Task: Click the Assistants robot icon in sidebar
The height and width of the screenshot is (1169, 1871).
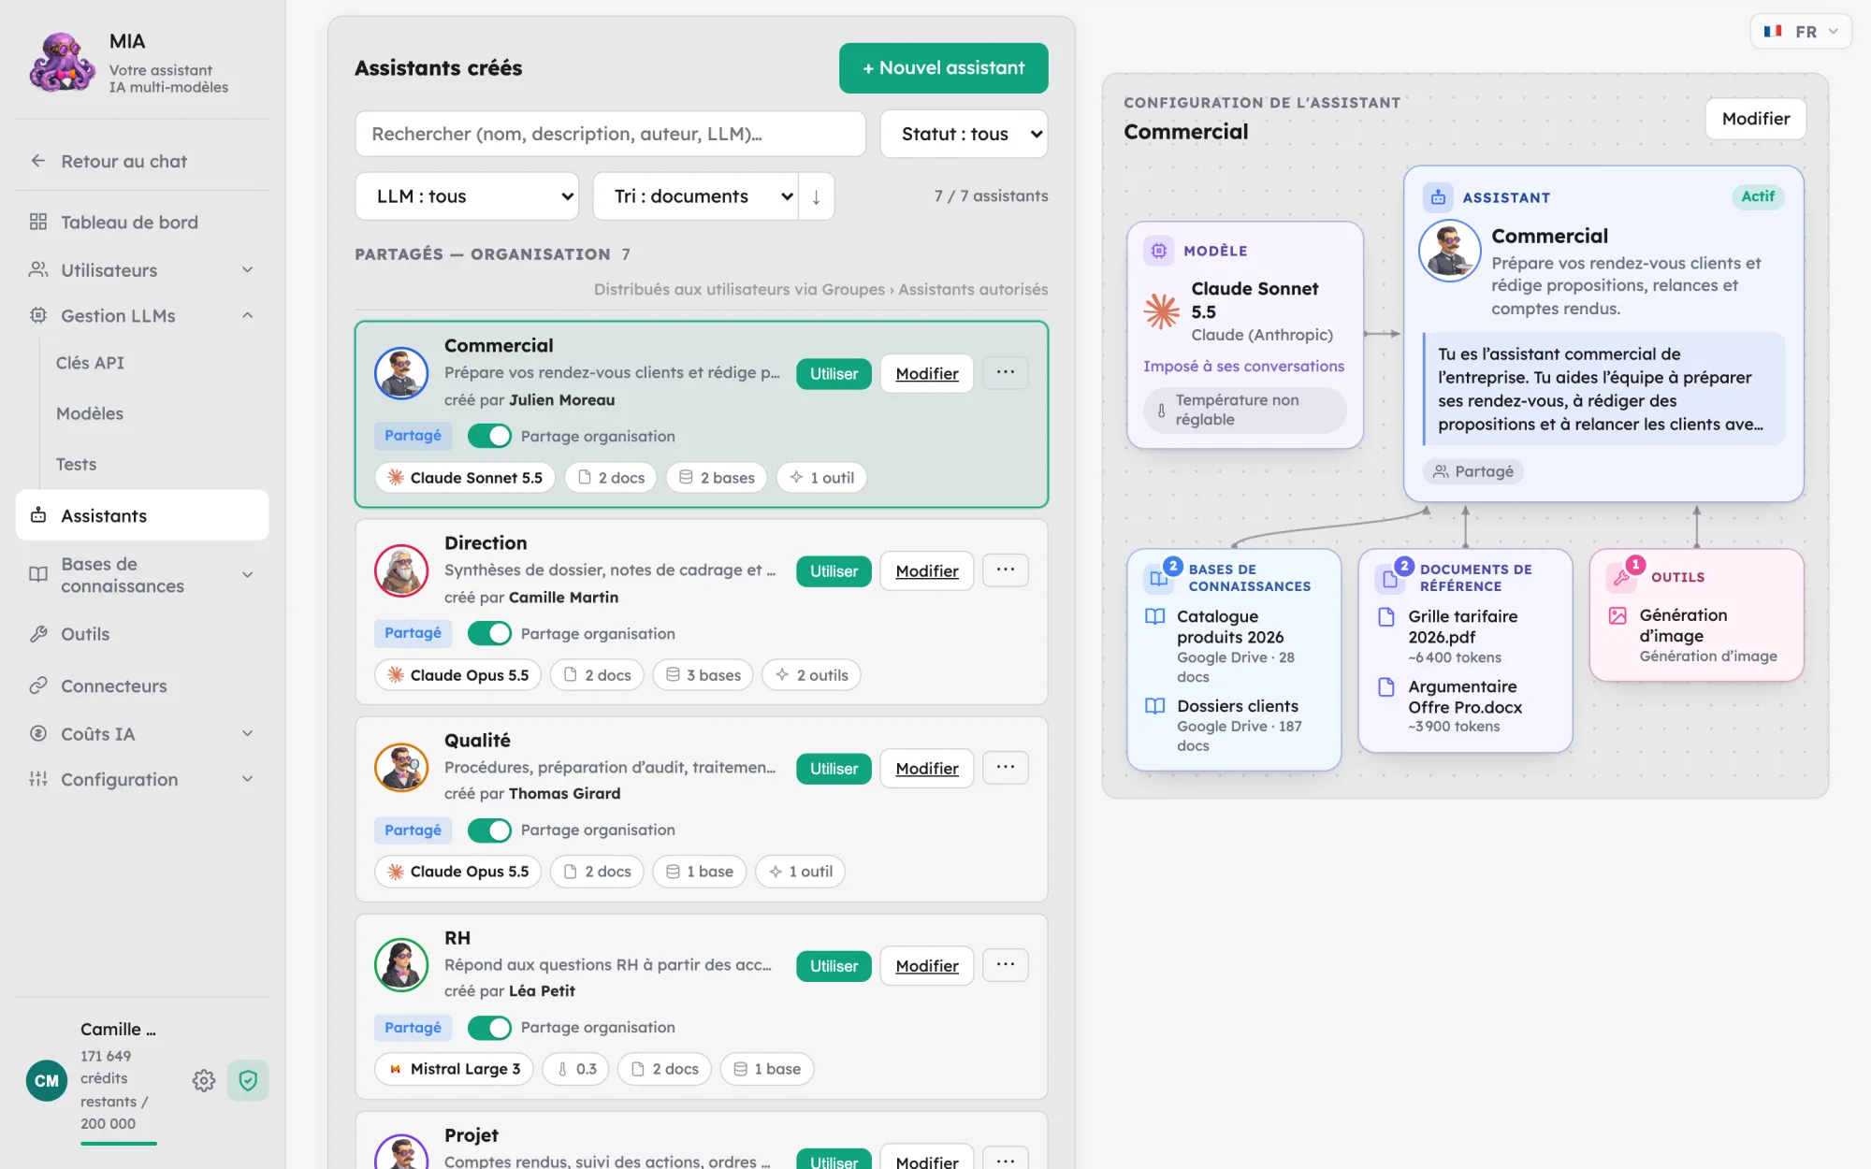Action: coord(38,515)
